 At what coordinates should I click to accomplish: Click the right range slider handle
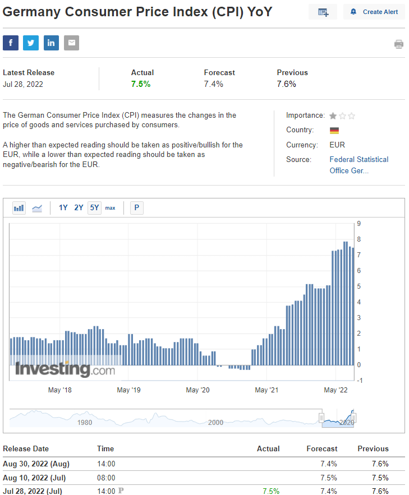click(x=353, y=418)
